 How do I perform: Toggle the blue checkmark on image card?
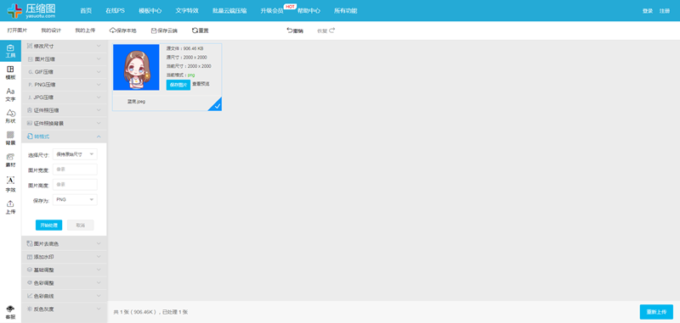(x=217, y=105)
